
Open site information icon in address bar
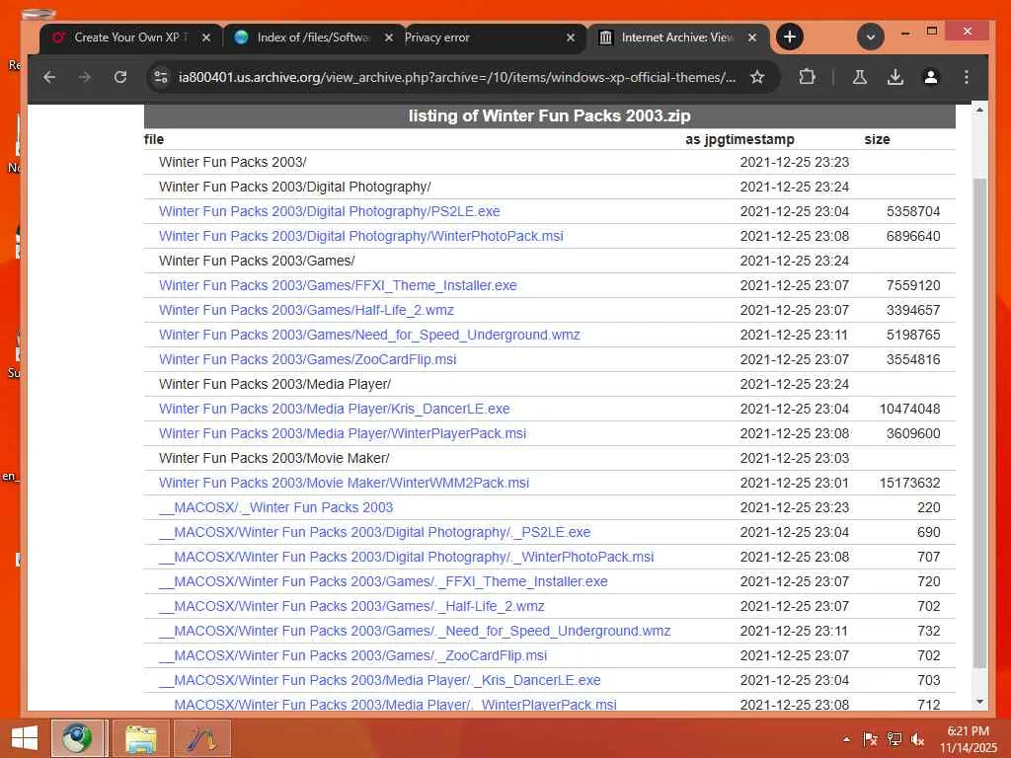click(161, 77)
